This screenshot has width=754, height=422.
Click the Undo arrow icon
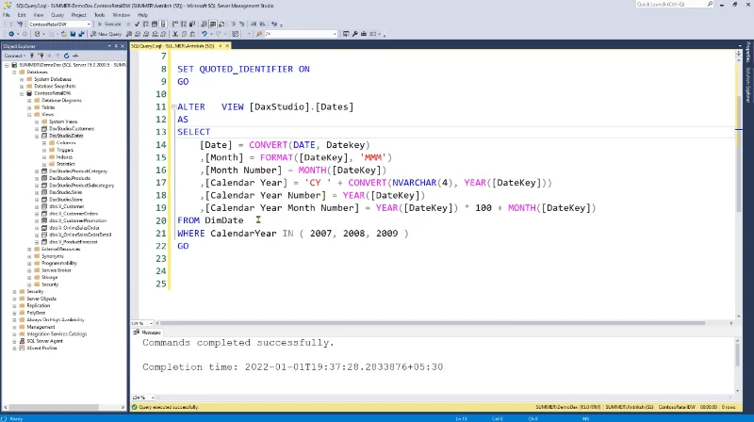click(x=205, y=34)
